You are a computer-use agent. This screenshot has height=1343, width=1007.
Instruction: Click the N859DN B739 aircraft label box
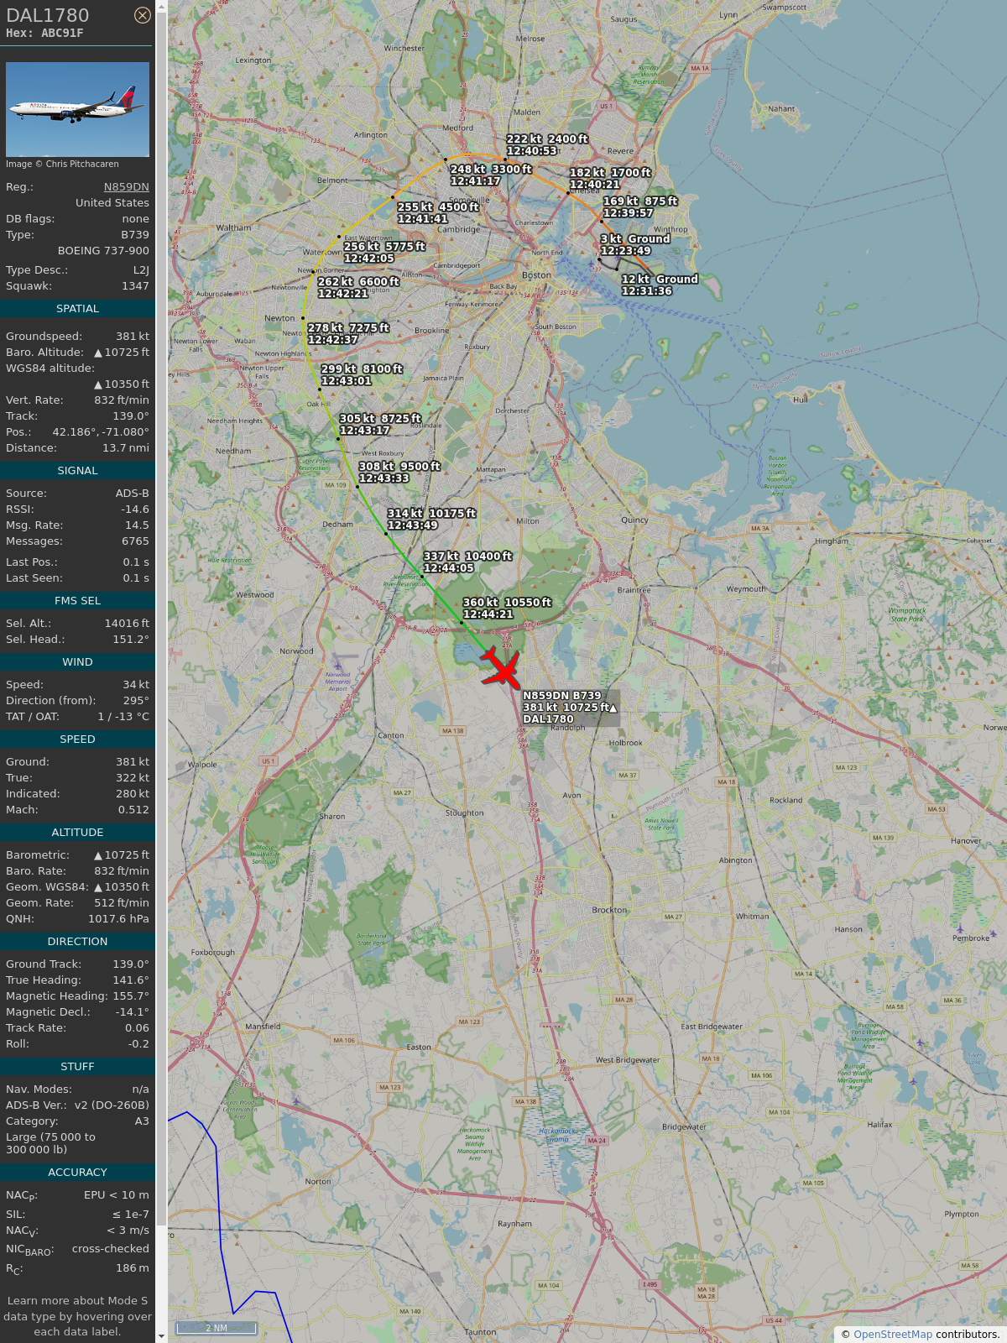pyautogui.click(x=571, y=707)
